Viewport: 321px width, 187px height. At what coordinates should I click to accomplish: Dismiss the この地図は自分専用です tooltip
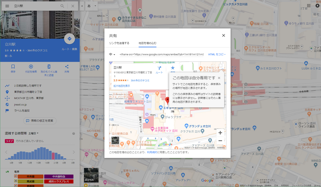click(x=219, y=78)
